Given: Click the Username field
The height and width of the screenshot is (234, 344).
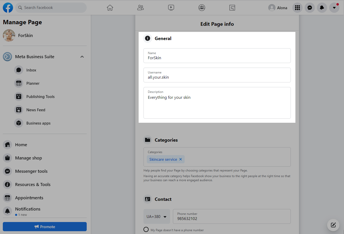Looking at the screenshot, I should 217,75.
